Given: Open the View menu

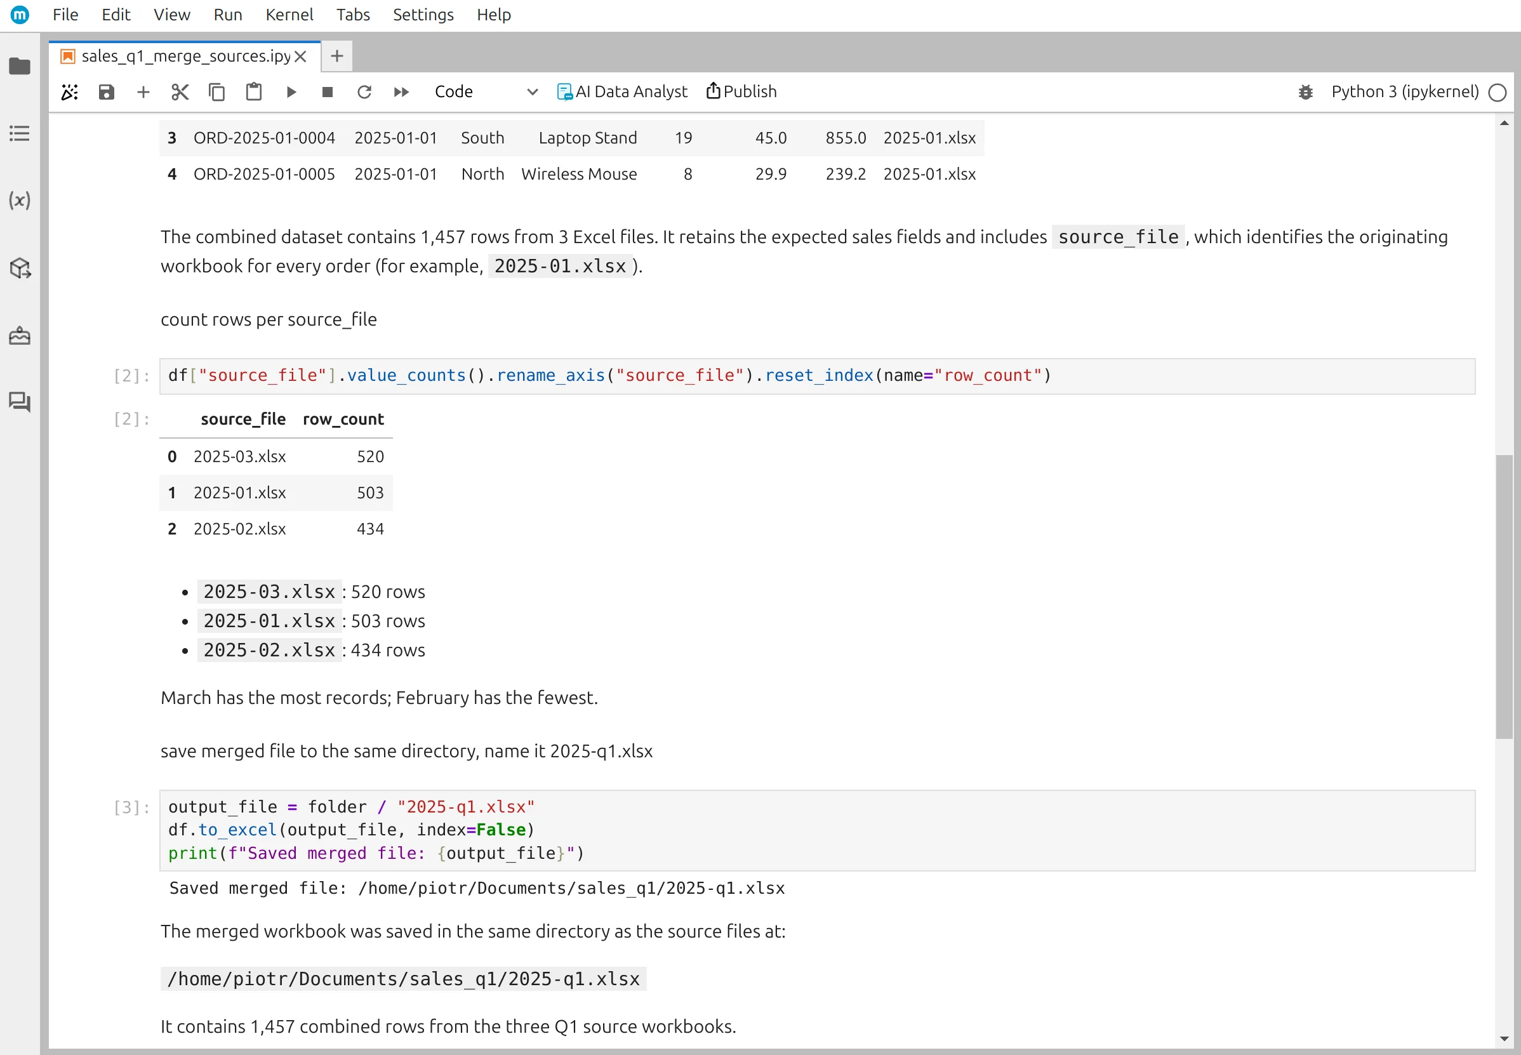Looking at the screenshot, I should point(172,15).
